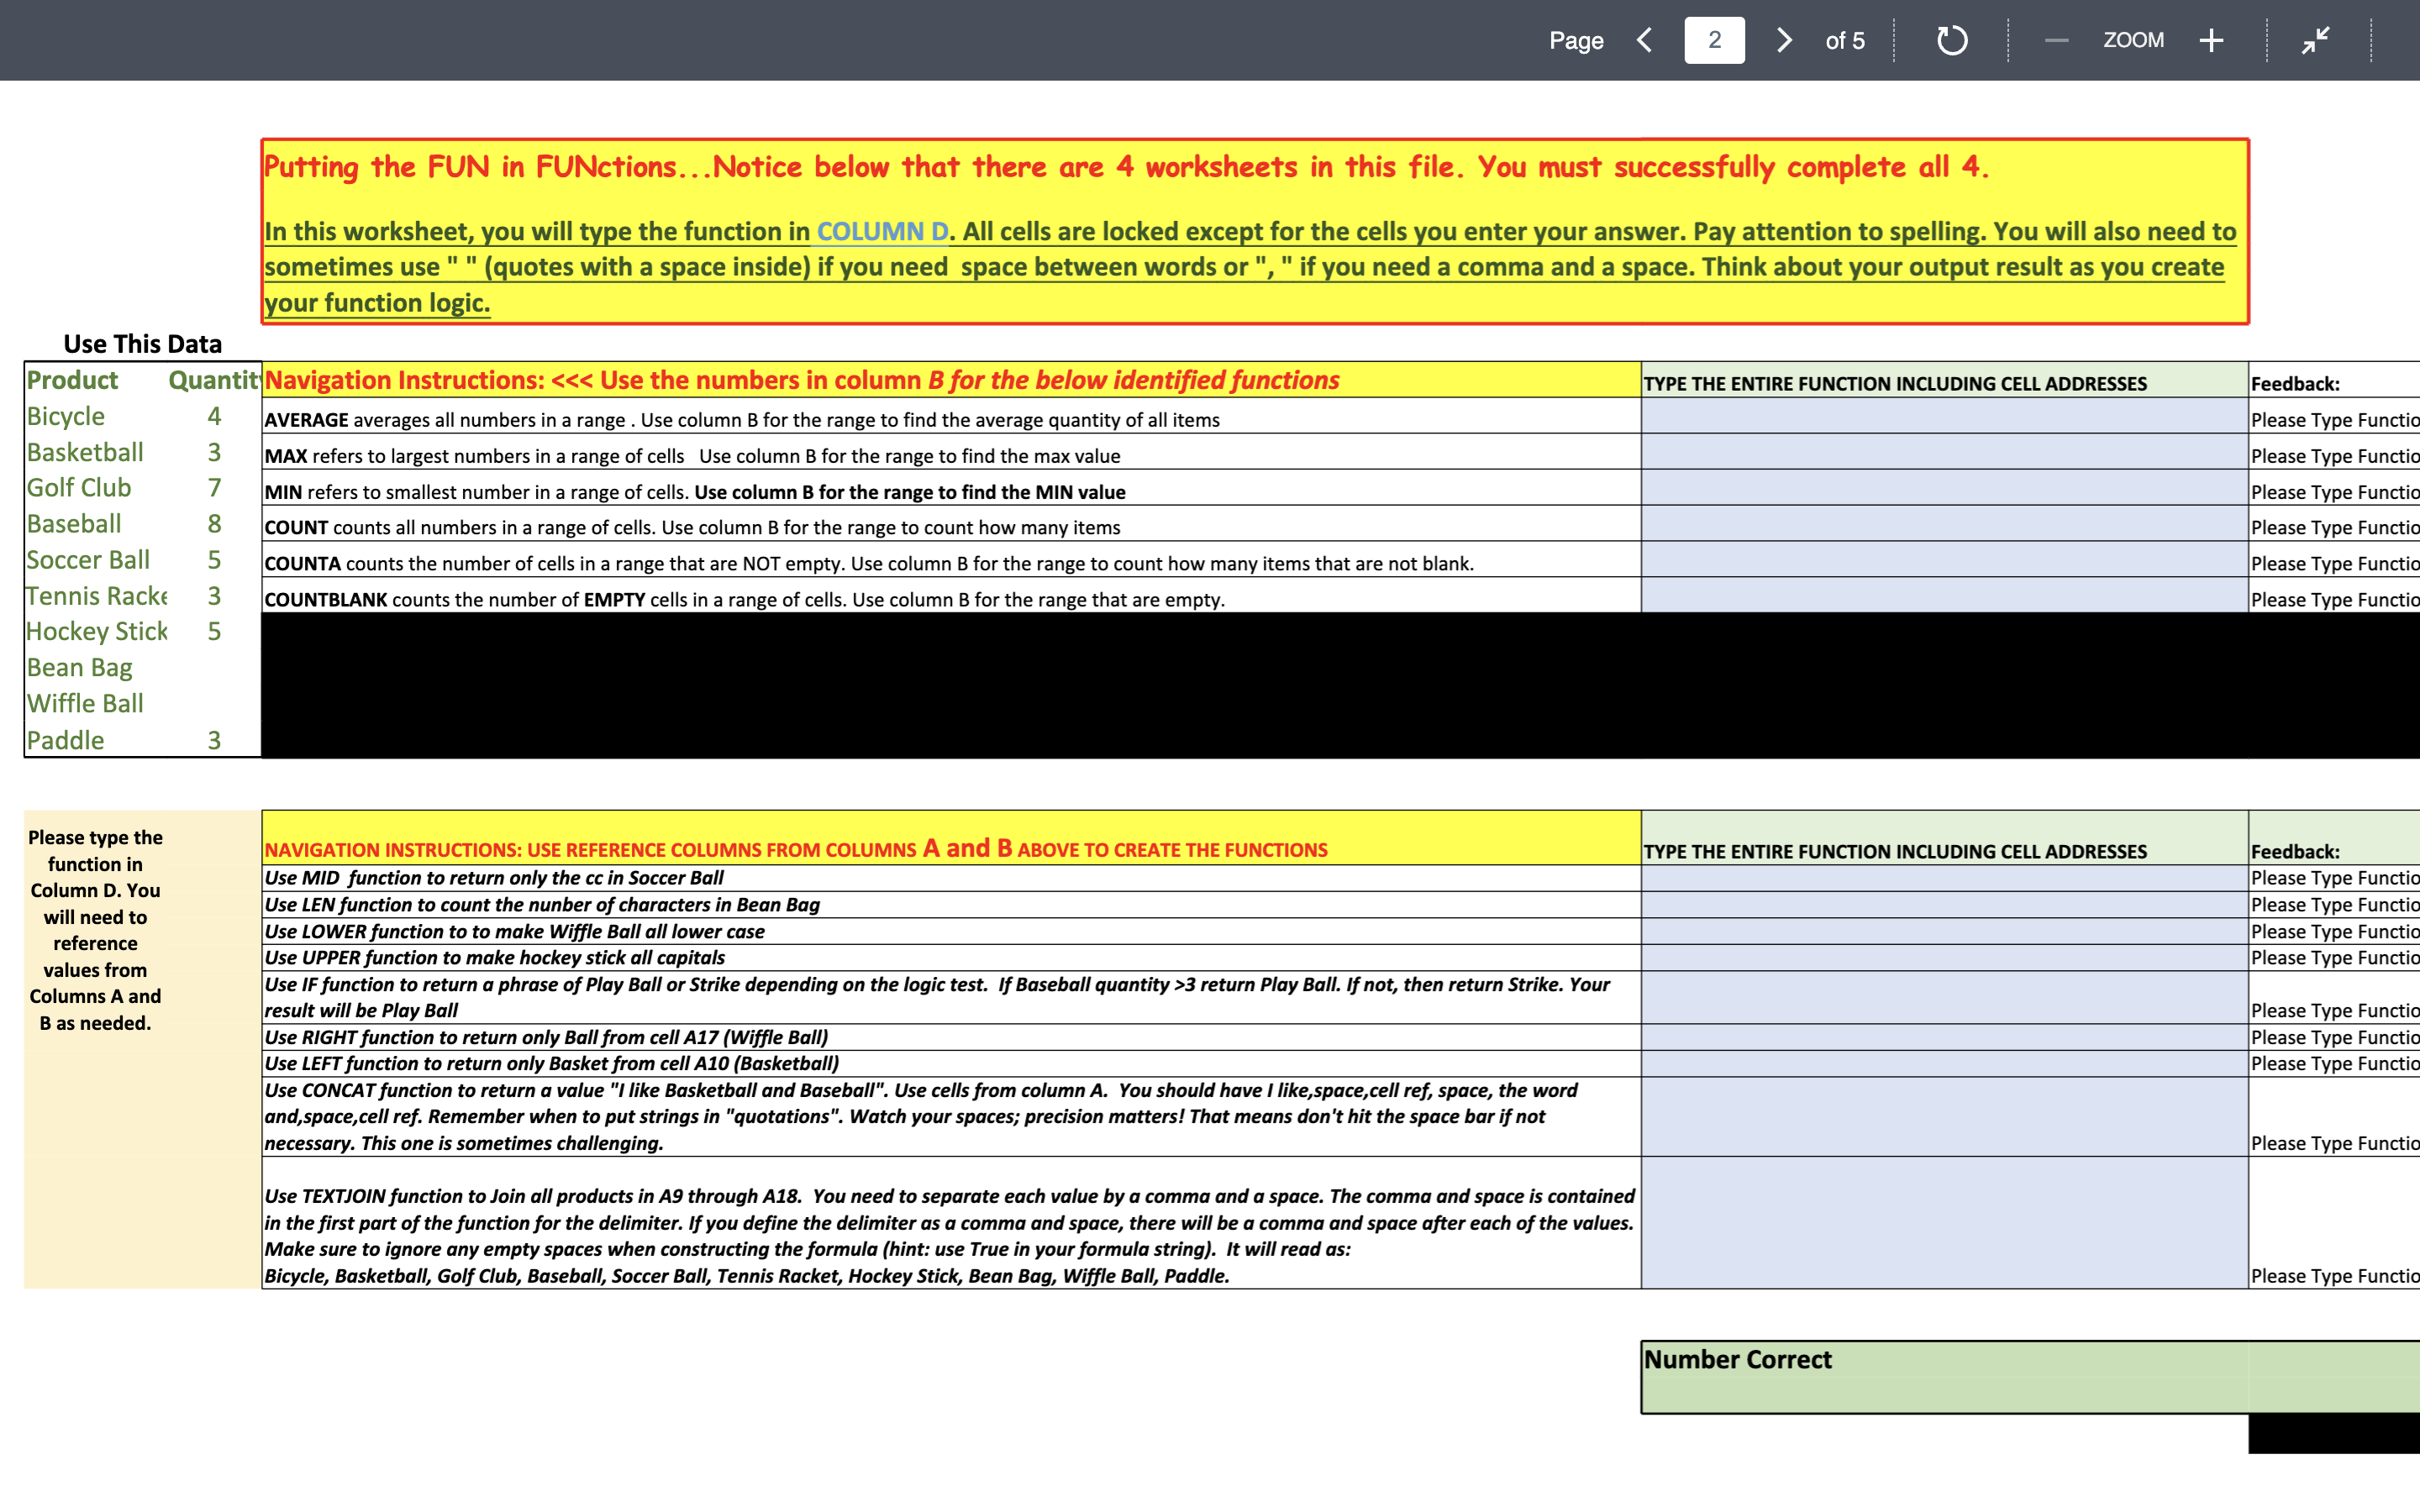
Task: Zoom out with the minus icon
Action: pyautogui.click(x=2056, y=40)
